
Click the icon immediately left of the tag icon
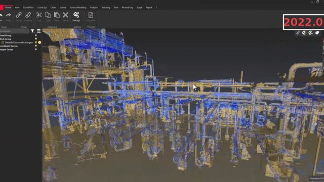(310, 33)
